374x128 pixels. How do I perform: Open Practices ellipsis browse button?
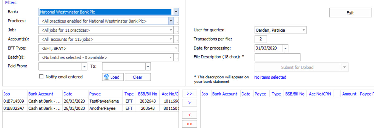coord(176,21)
